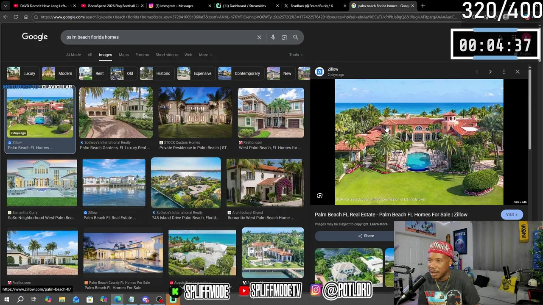The image size is (543, 305).
Task: Go to the previous image in the preview panel
Action: click(x=476, y=72)
